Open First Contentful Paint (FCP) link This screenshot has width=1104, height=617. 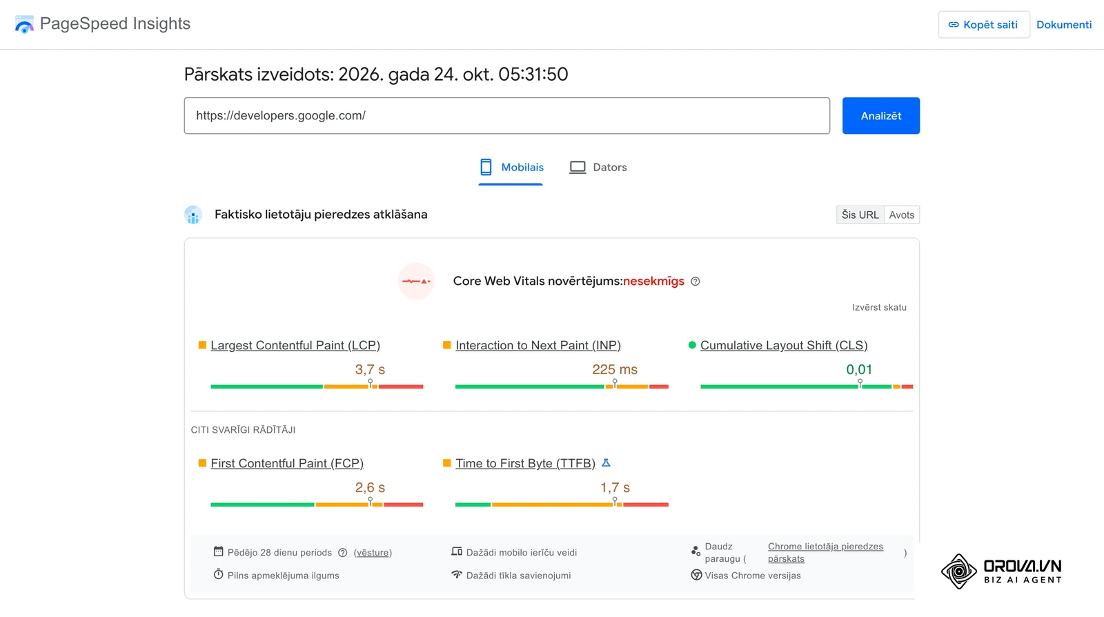point(287,463)
